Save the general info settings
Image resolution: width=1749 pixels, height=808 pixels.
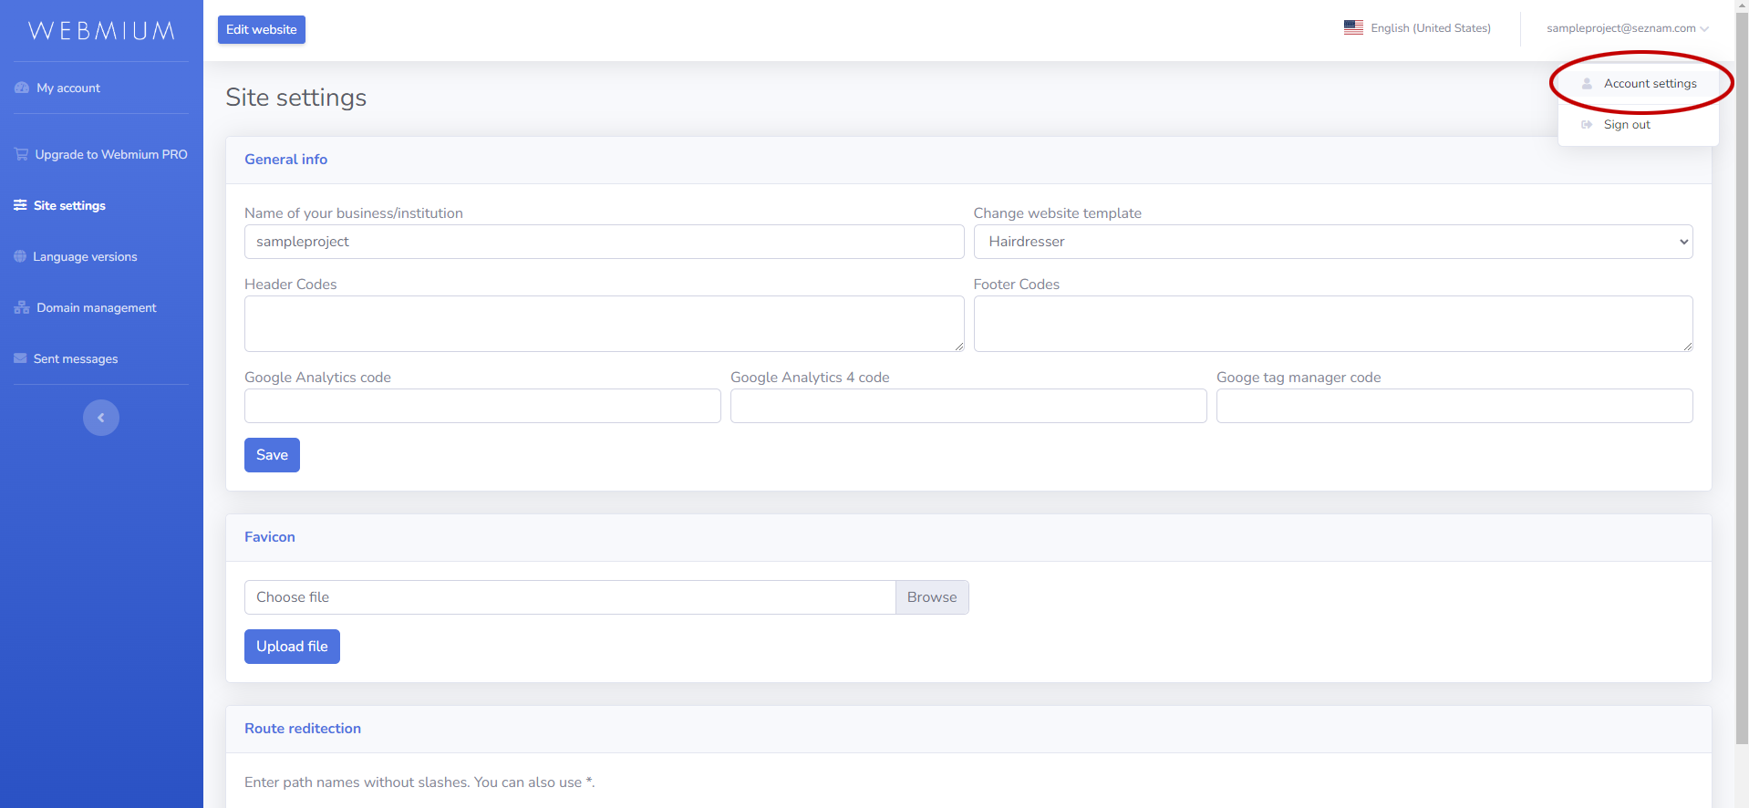tap(272, 455)
